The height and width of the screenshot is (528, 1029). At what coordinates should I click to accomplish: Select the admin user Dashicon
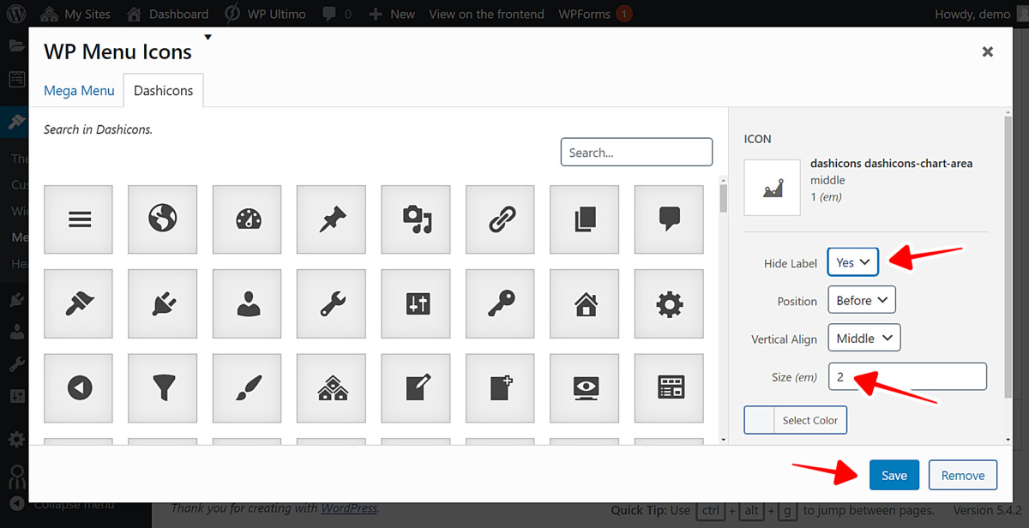pyautogui.click(x=246, y=303)
